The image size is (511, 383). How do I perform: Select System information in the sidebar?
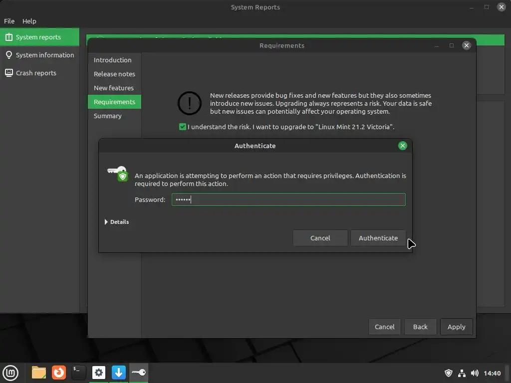39,55
